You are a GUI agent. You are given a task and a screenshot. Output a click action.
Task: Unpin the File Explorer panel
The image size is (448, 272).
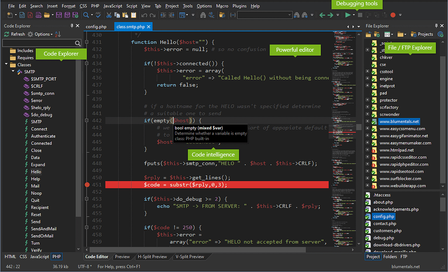[x=437, y=26]
